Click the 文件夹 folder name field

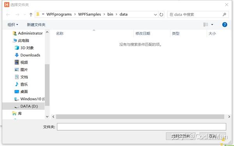pyautogui.click(x=142, y=127)
